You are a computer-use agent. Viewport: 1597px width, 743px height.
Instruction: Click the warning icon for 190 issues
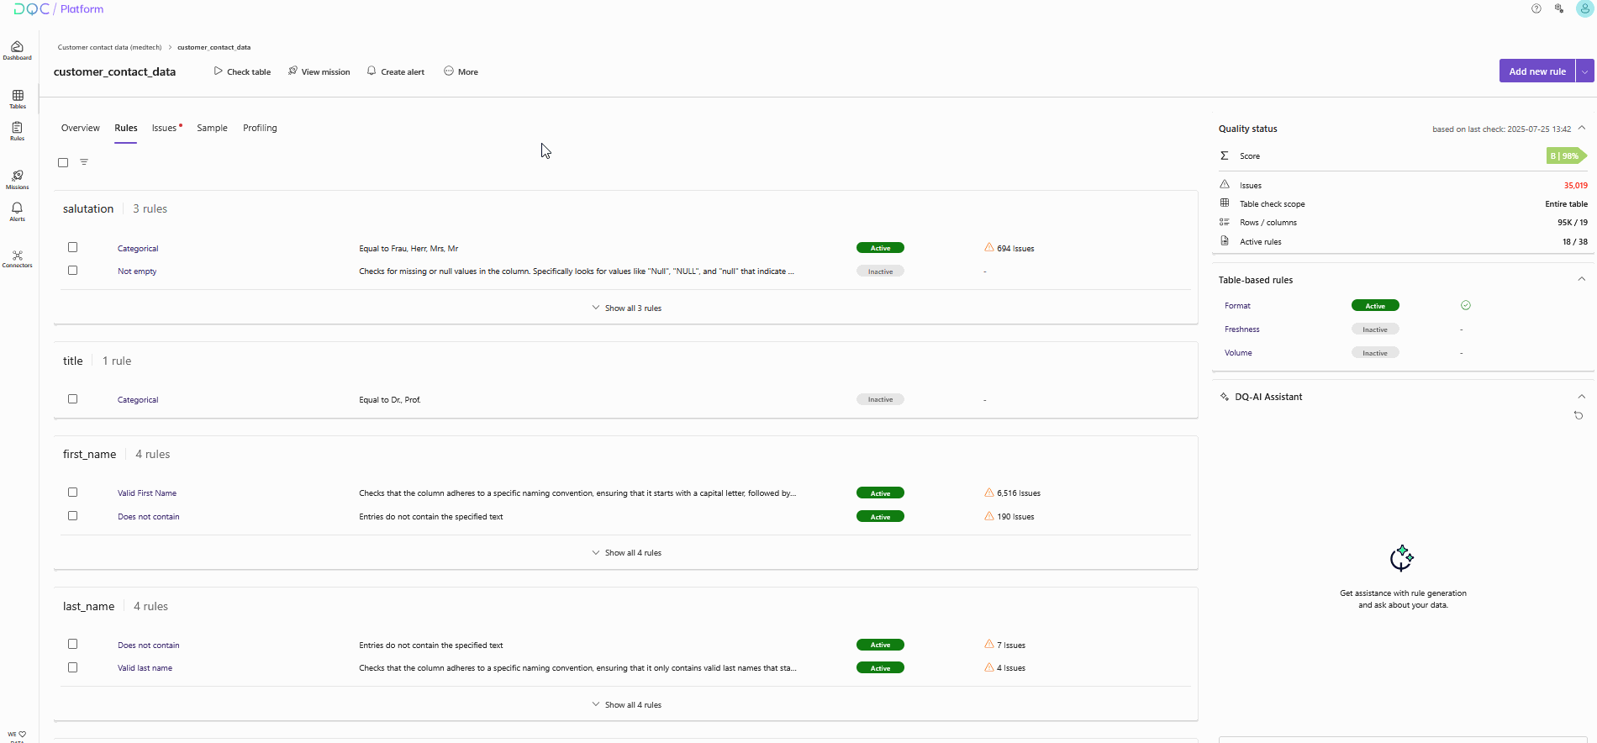(x=989, y=516)
